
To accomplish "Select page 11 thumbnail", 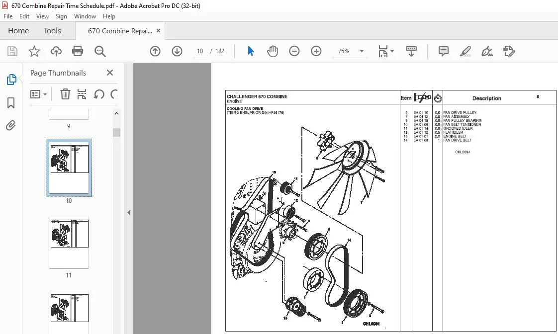I will click(69, 242).
